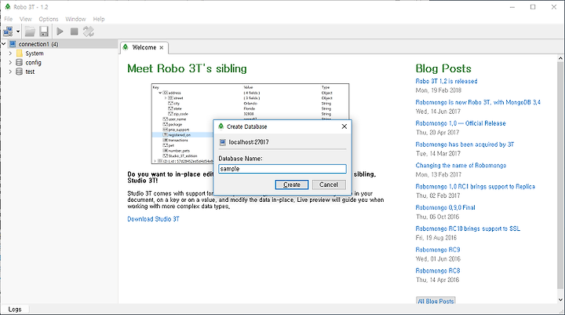Click the Welcome tab's Robo icon
Screen dimensions: 565x315
point(126,47)
